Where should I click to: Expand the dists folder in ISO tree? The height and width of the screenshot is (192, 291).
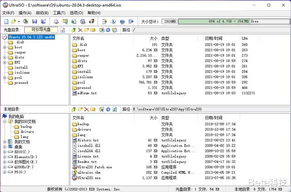[5, 57]
